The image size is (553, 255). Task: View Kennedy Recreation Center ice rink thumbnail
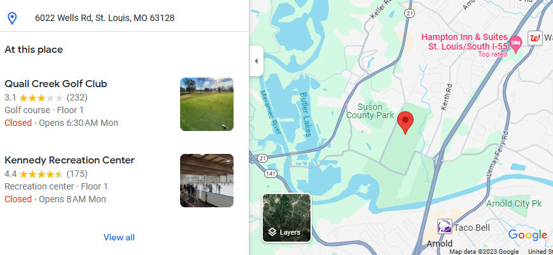pyautogui.click(x=207, y=181)
